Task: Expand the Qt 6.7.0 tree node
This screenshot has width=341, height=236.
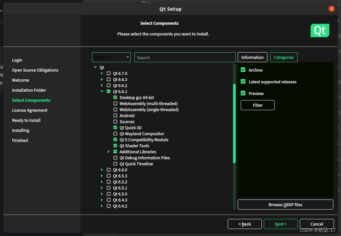Action: (x=102, y=73)
